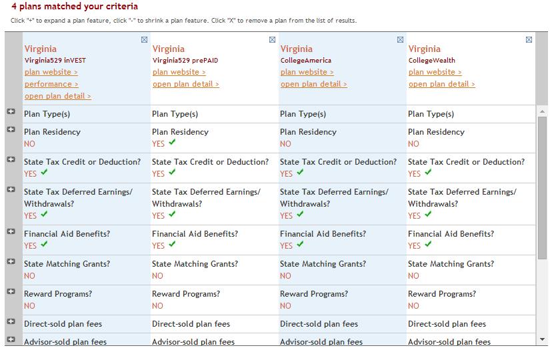Click scrollbar up arrow of results table
The width and height of the screenshot is (552, 348).
tap(542, 111)
